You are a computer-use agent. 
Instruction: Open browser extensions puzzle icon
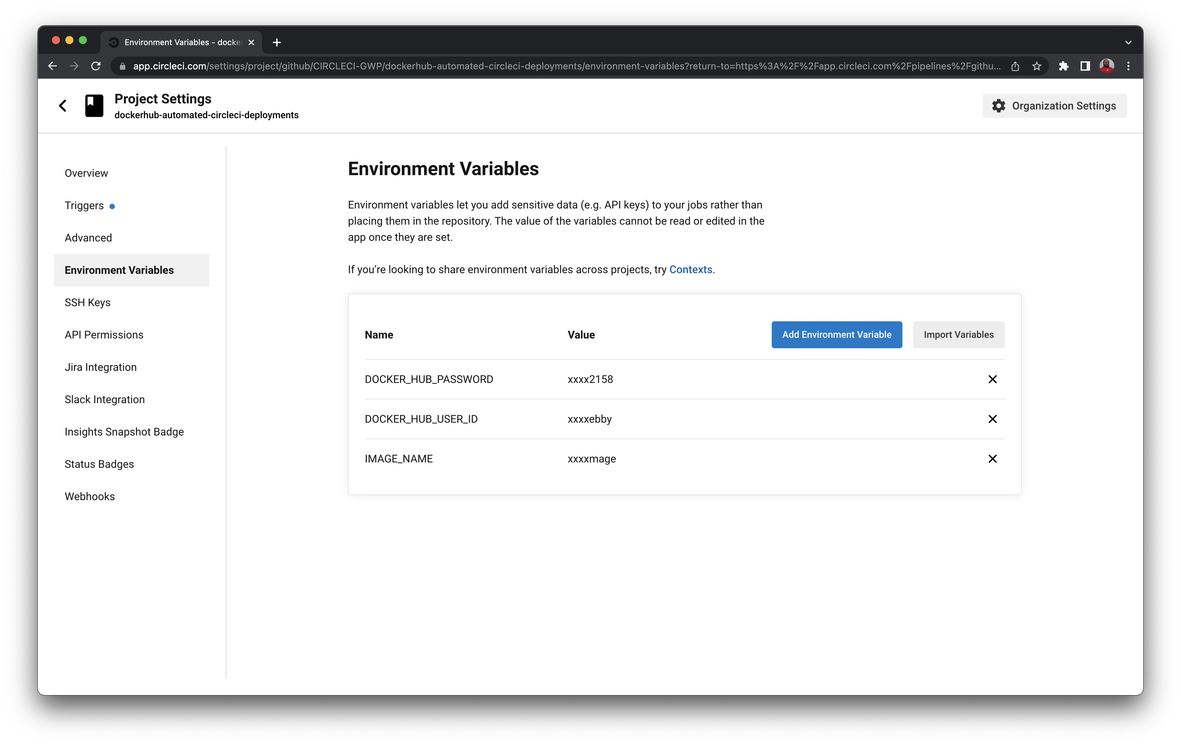[x=1063, y=66]
